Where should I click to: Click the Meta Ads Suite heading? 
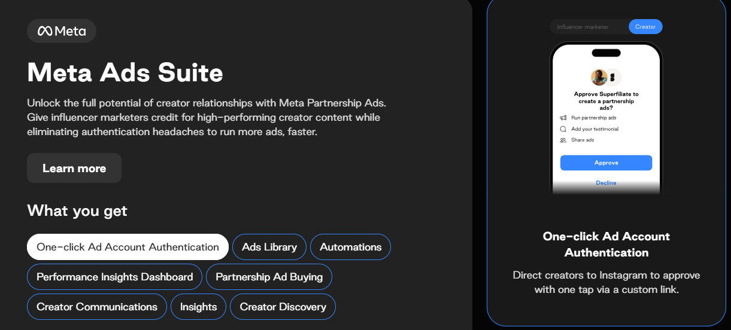click(125, 72)
